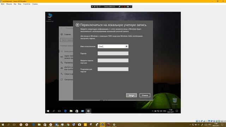Open guest Action Center icon

177,111
